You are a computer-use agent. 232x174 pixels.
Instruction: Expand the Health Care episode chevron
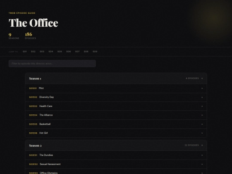click(202, 106)
